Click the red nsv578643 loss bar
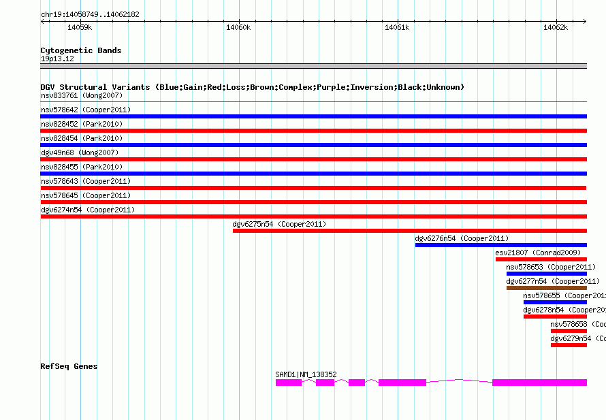 point(313,188)
